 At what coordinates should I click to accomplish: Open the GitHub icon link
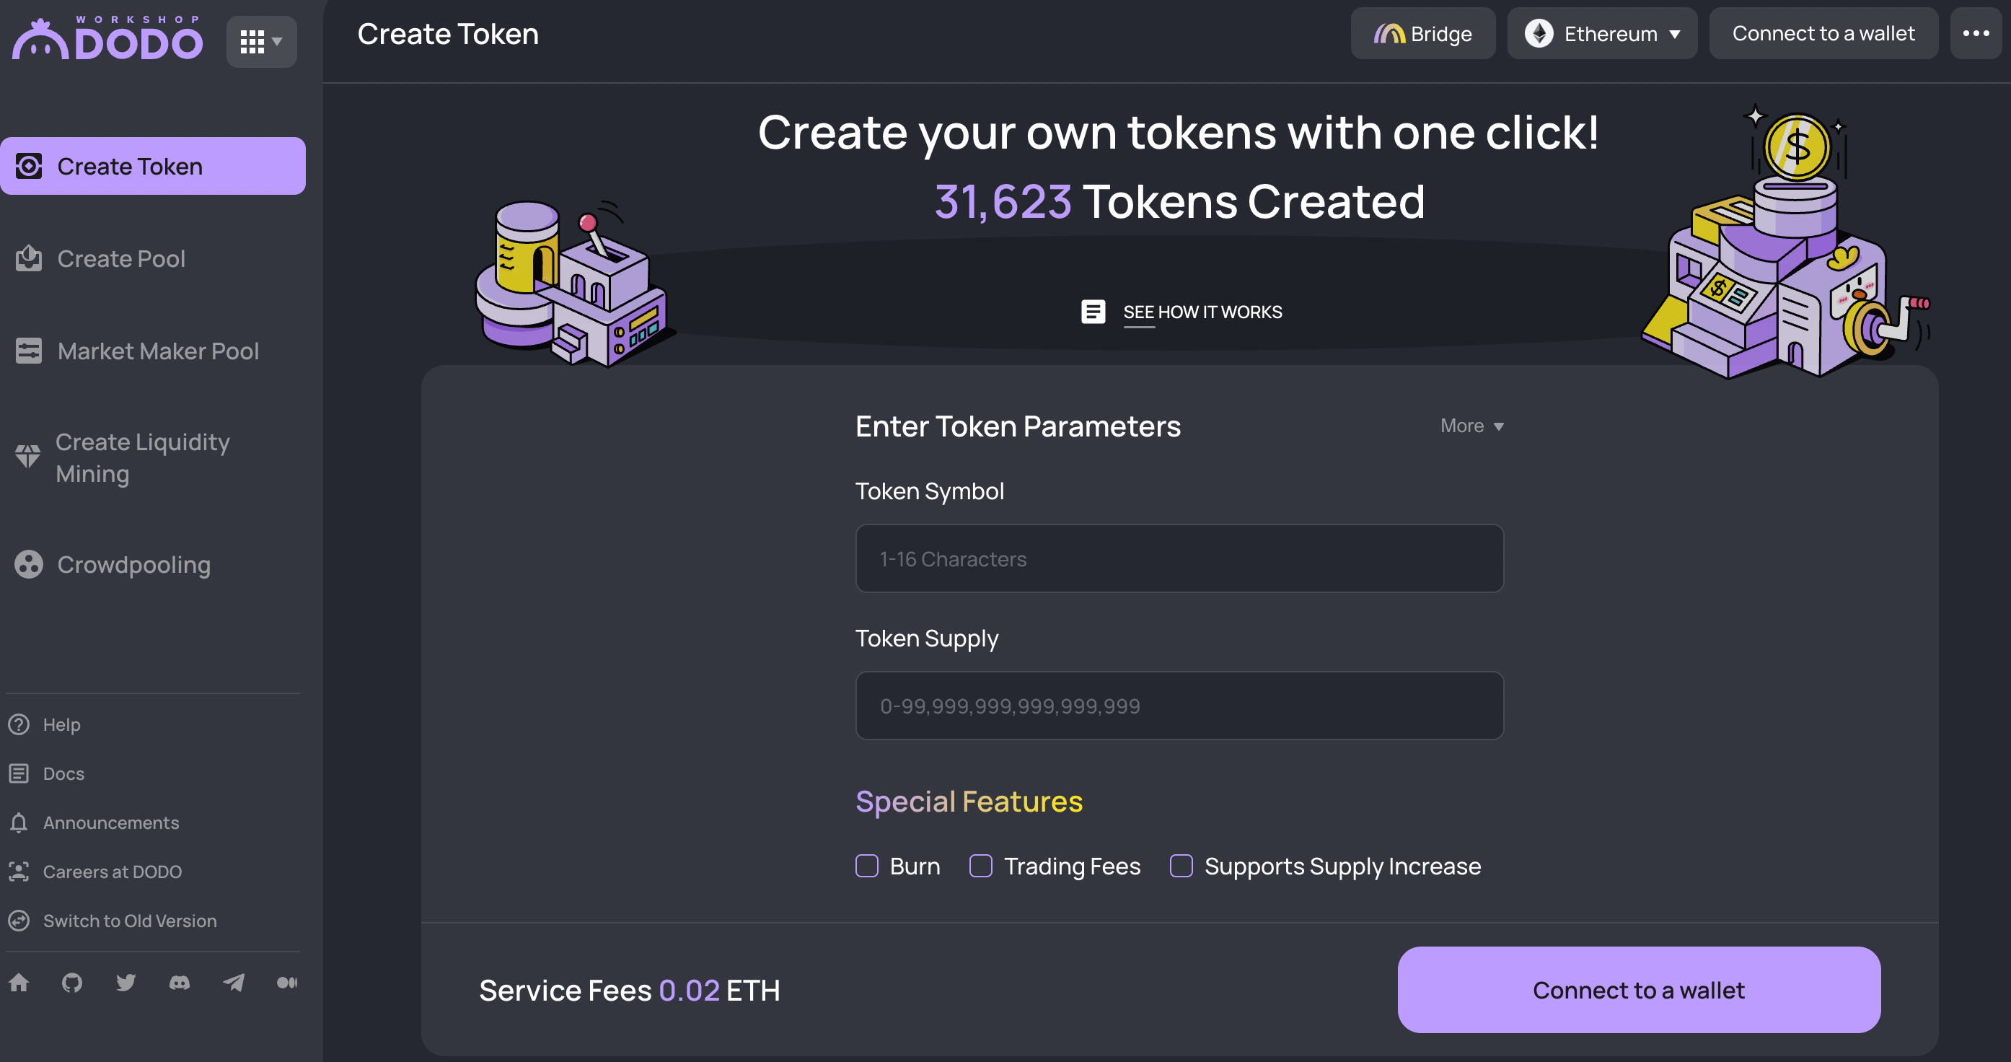pos(72,983)
